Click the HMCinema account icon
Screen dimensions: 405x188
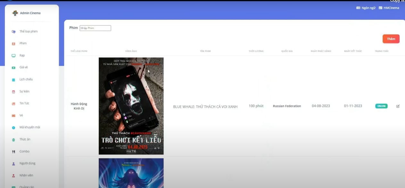pos(380,8)
